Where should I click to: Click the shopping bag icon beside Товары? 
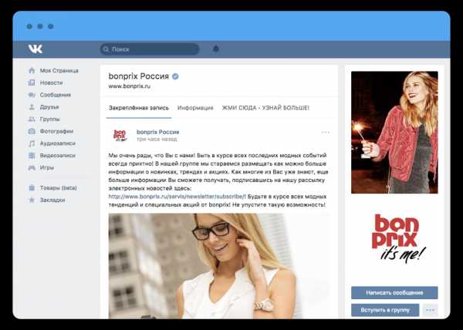click(x=32, y=187)
